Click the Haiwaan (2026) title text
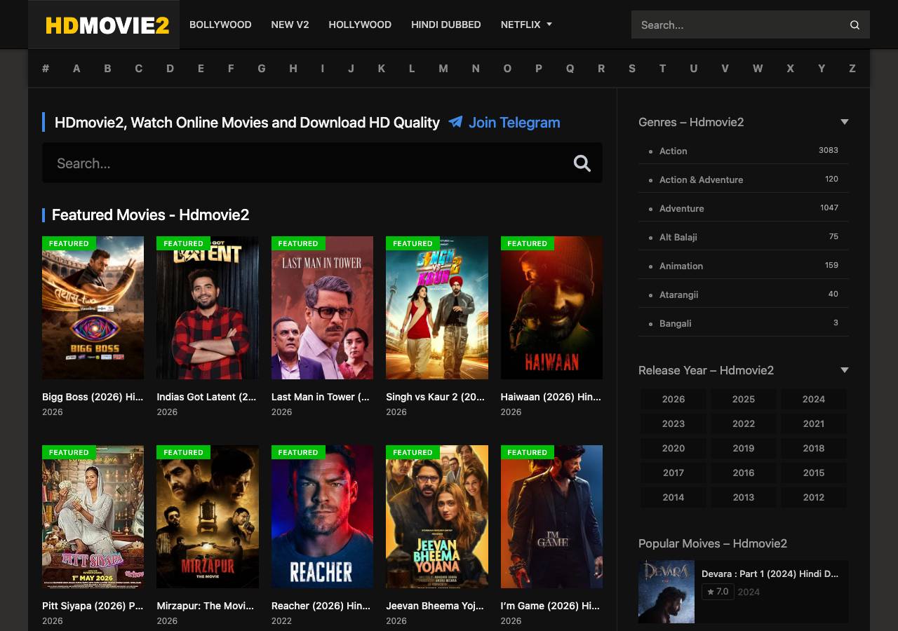898x631 pixels. pyautogui.click(x=551, y=397)
